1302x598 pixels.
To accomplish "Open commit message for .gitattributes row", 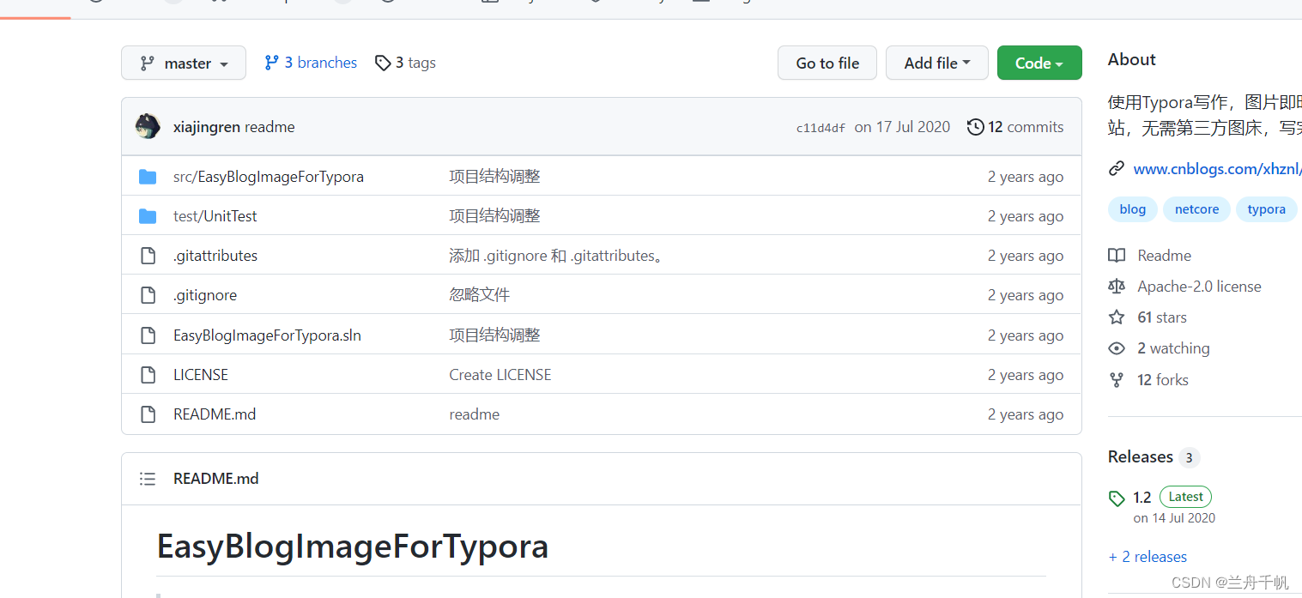I will (558, 256).
